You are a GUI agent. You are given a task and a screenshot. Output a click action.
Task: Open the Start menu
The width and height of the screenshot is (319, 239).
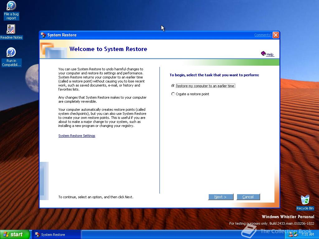click(15, 235)
